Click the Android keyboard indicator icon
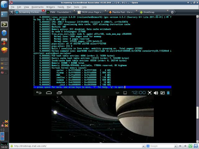Image resolution: width=199 pixels, height=149 pixels. click(118, 93)
